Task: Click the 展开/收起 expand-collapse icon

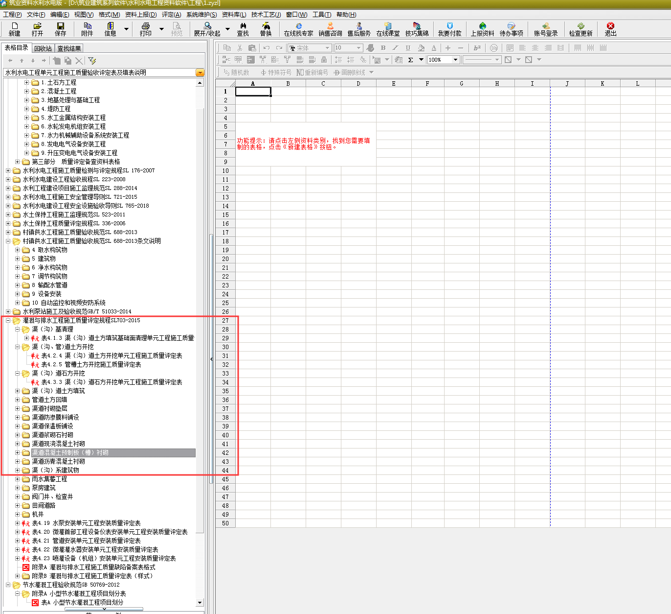Action: (x=207, y=29)
